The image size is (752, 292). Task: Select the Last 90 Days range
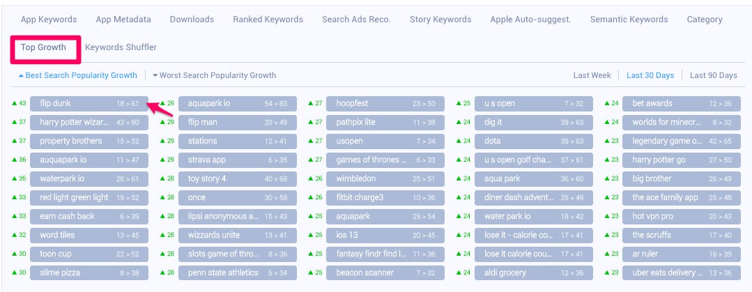713,75
